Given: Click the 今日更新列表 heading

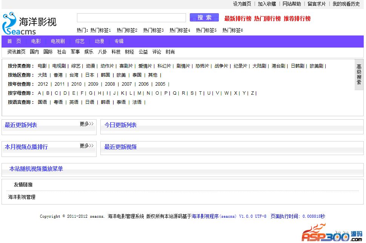Looking at the screenshot, I should point(120,125).
